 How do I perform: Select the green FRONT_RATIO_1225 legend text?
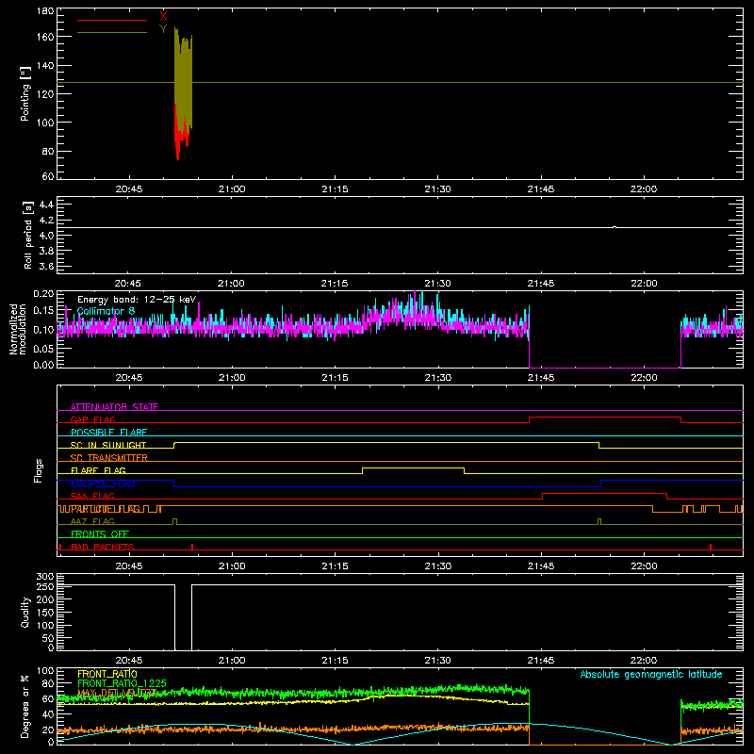(x=123, y=683)
